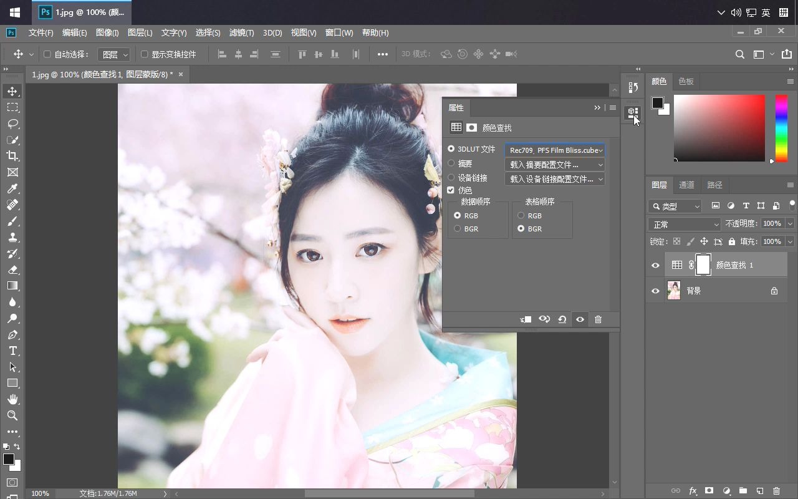Switch to the 色板 tab
The width and height of the screenshot is (798, 499).
click(686, 81)
